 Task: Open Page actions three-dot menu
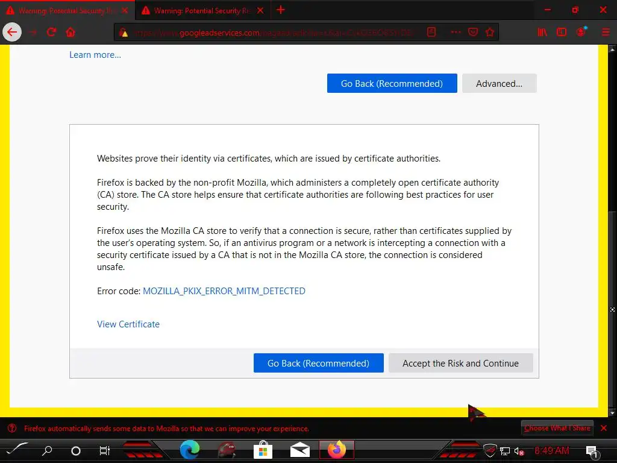456,33
